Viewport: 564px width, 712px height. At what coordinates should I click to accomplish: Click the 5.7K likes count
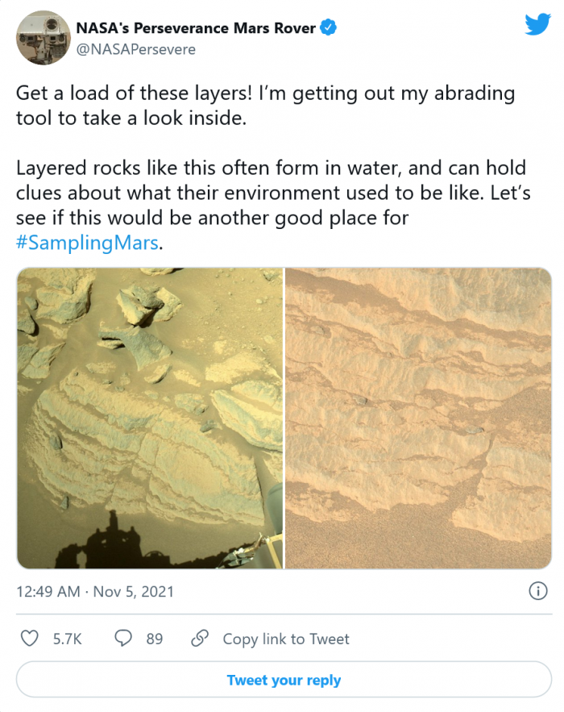(x=68, y=639)
